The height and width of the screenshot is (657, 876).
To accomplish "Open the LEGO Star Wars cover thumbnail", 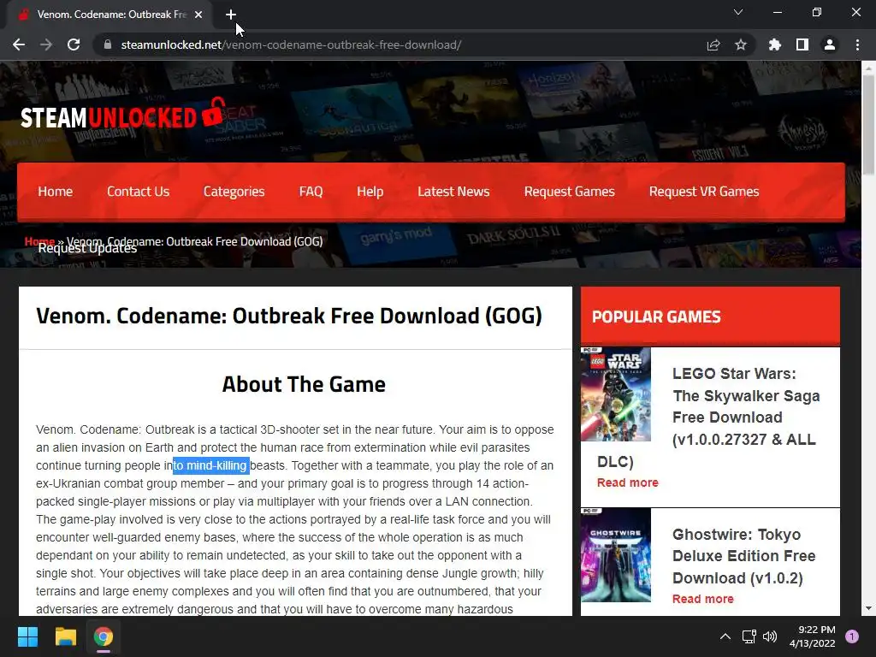I will coord(616,394).
